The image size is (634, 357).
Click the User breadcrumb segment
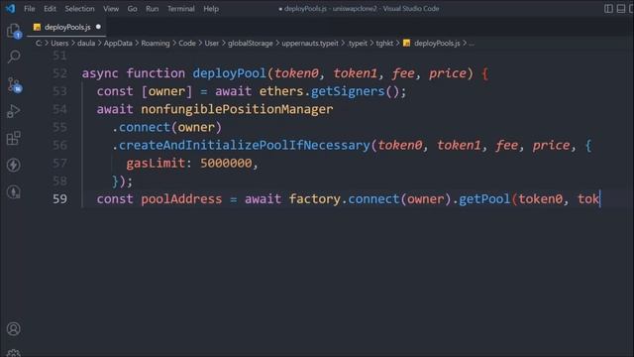211,44
